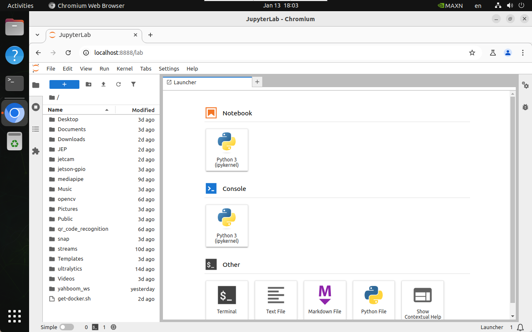Viewport: 532px width, 332px height.
Task: Bookmark this page with the star icon
Action: [x=472, y=53]
